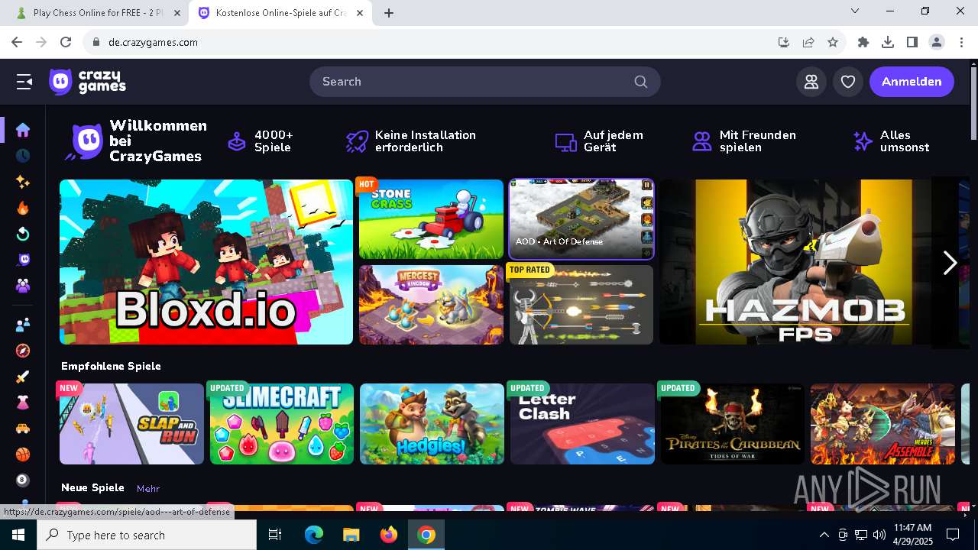Screen dimensions: 978x550
Task: Open recently played clock icon
Action: (23, 156)
